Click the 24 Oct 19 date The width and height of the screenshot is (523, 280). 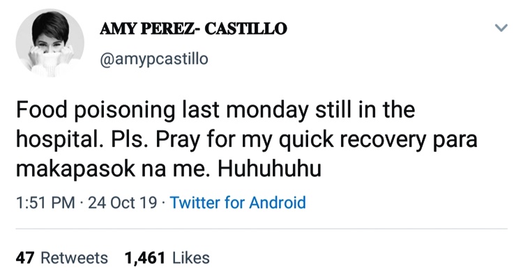click(x=123, y=203)
